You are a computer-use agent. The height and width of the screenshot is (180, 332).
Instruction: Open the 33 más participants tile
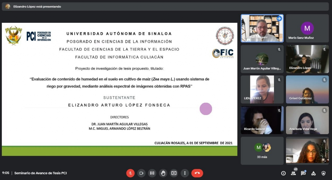point(262,151)
